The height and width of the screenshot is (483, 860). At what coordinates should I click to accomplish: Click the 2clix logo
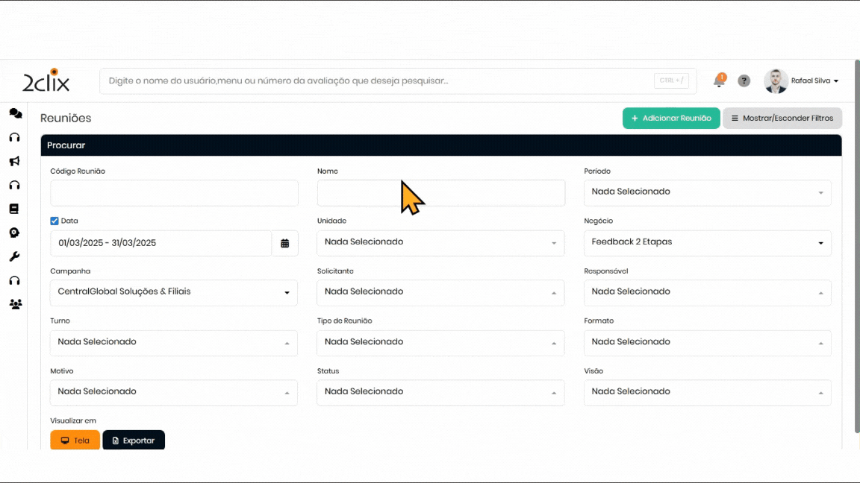46,80
